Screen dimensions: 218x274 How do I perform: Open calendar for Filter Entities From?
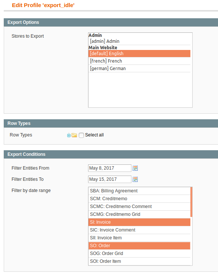pyautogui.click(x=135, y=168)
